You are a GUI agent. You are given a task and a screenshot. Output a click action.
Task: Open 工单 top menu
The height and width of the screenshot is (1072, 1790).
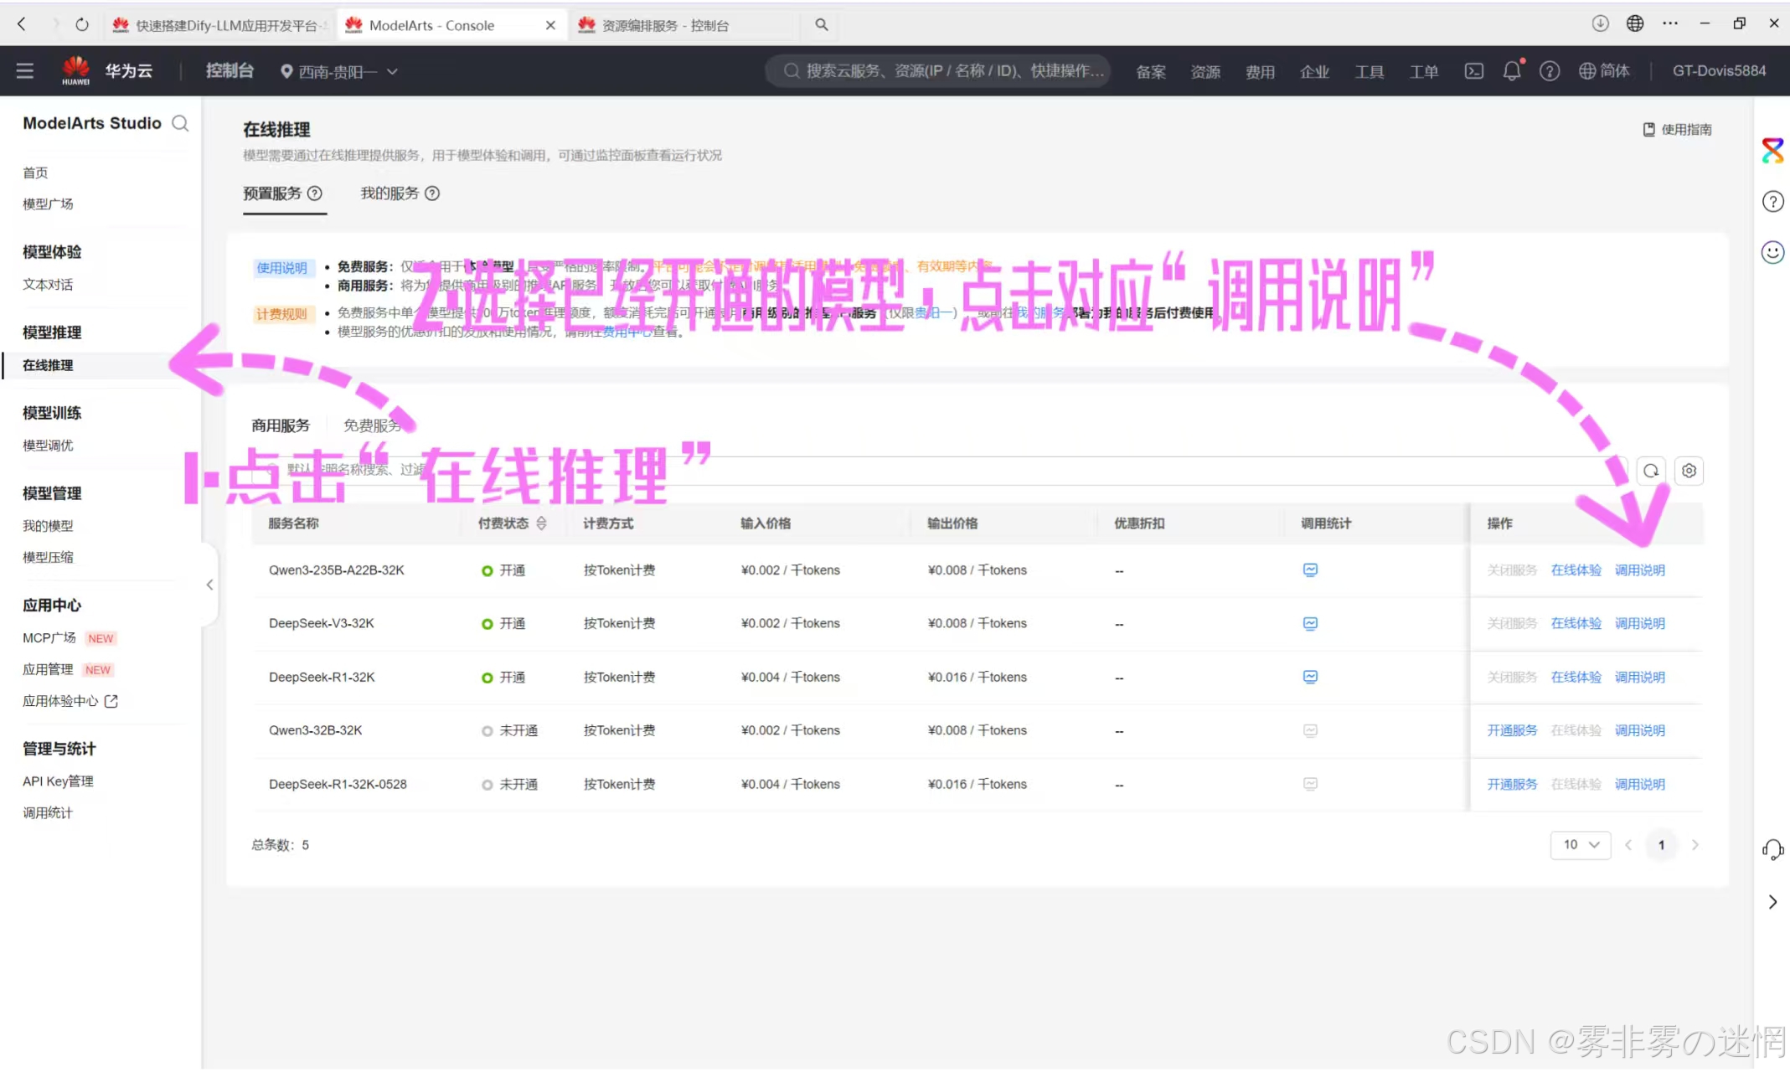[x=1423, y=72]
